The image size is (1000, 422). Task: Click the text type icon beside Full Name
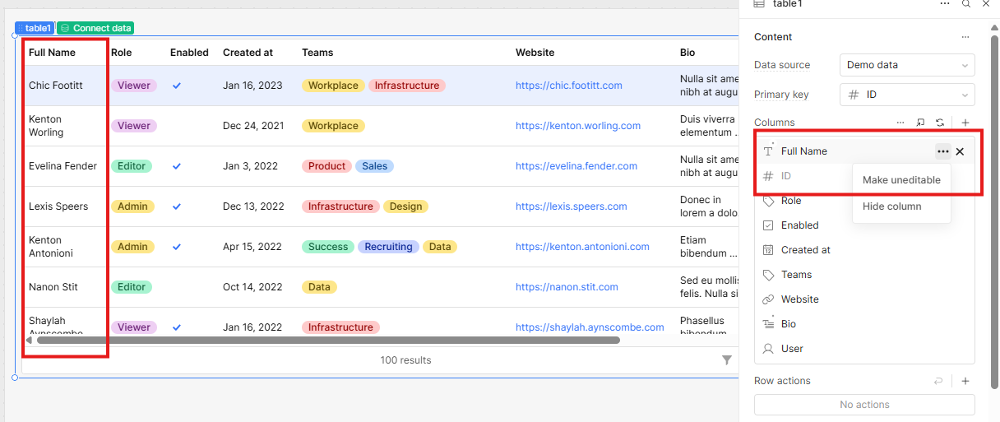[x=768, y=151]
